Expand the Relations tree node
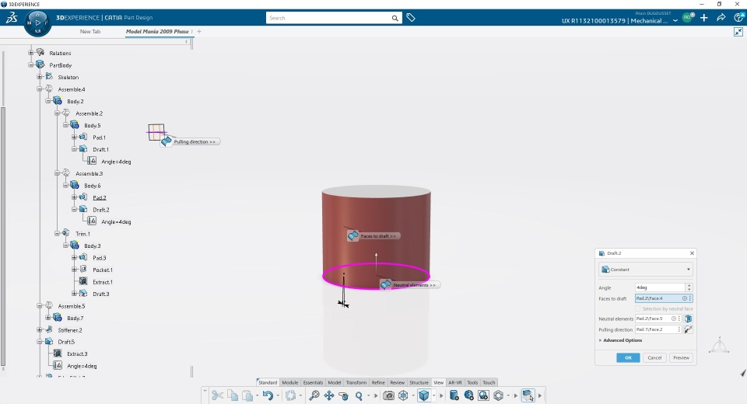Viewport: 747px width, 404px height. pos(31,53)
